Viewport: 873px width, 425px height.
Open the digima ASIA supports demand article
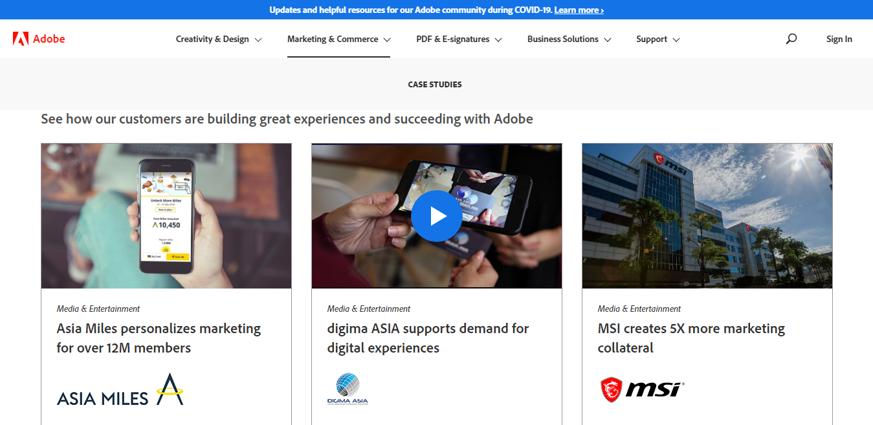(x=428, y=338)
